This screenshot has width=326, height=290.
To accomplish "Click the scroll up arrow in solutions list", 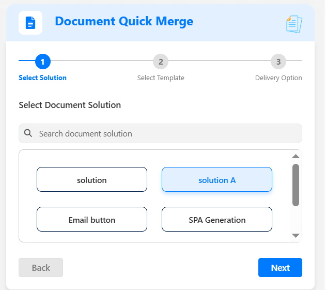I will coord(296,156).
